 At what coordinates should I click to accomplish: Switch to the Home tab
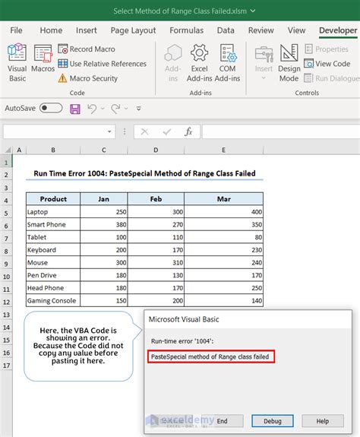[51, 30]
